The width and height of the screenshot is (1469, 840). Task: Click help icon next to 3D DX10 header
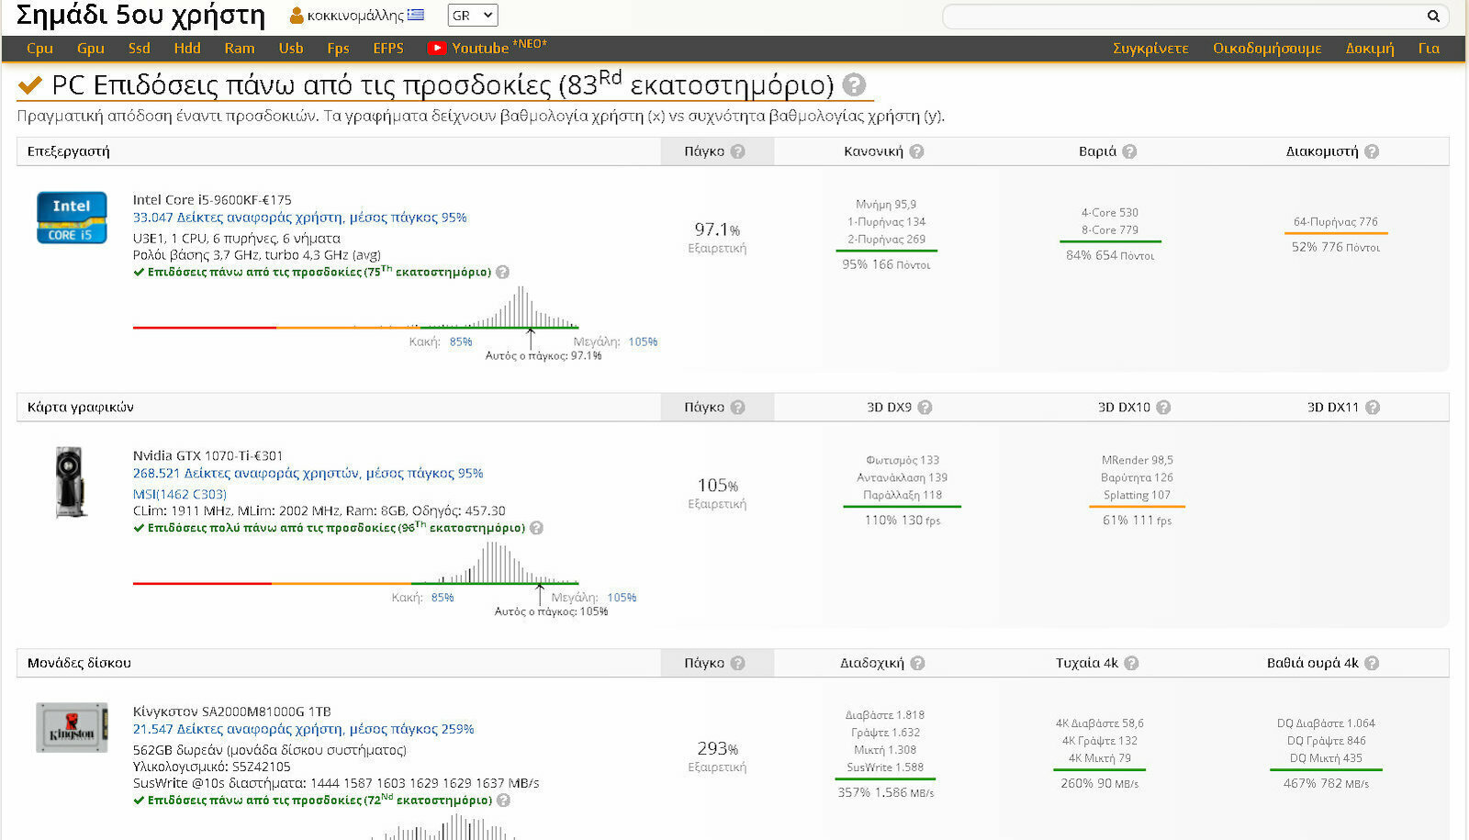(x=1163, y=407)
